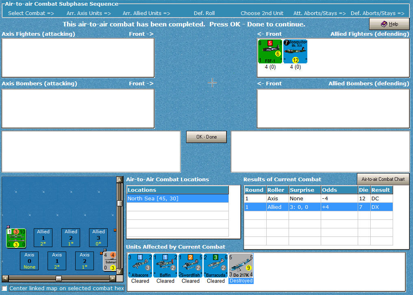
Task: Select the Allied 1 hex marker
Action: [x=43, y=237]
